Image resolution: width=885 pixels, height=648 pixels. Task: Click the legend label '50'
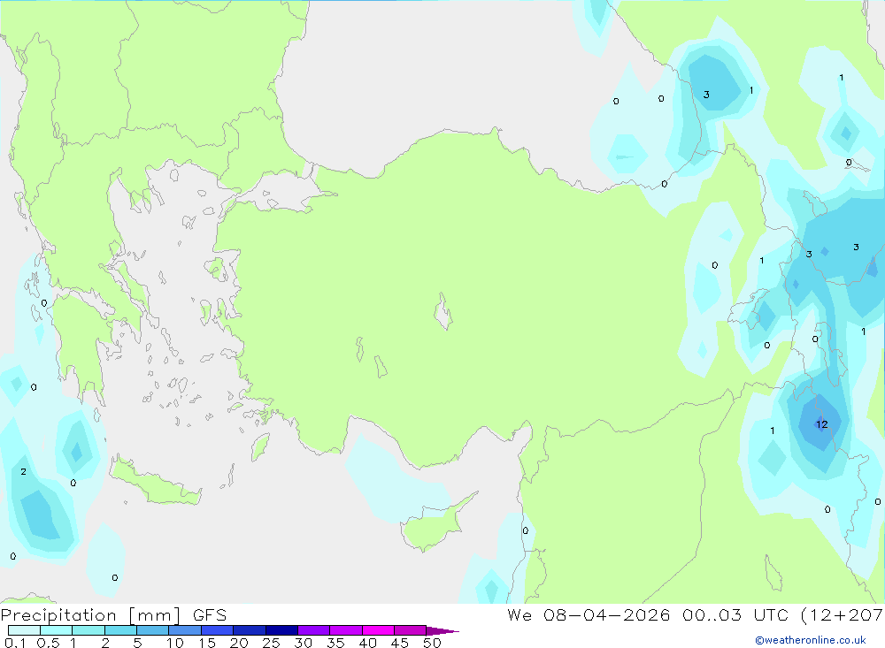432,643
